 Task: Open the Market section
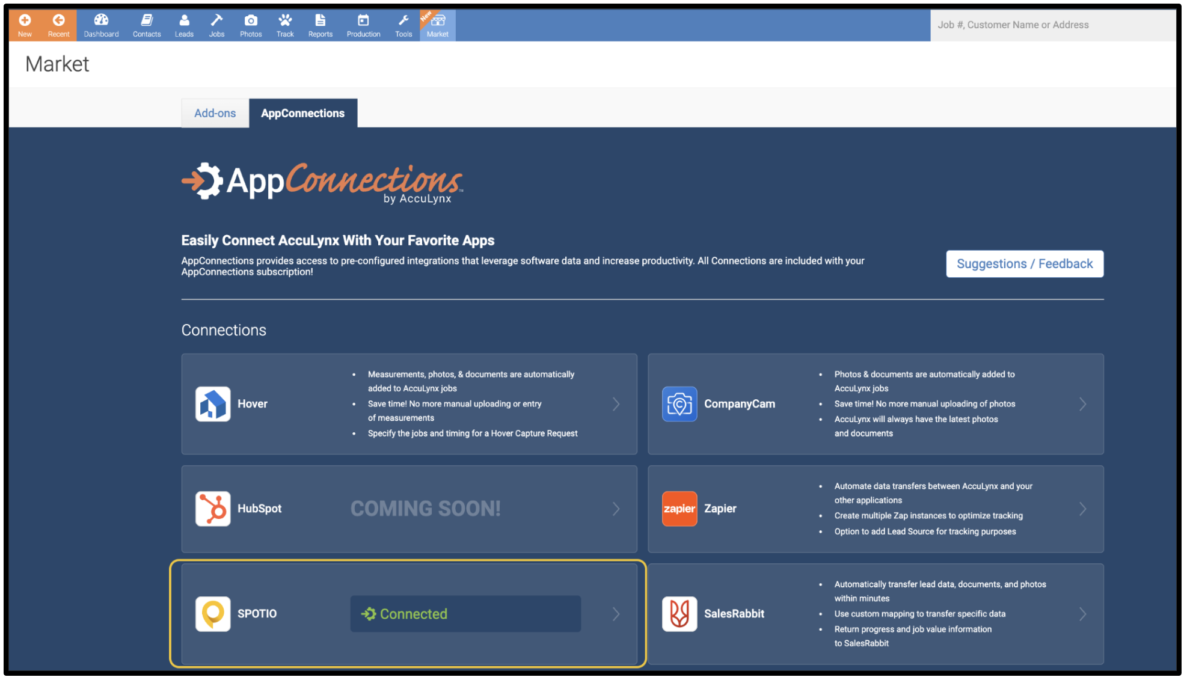pos(438,25)
